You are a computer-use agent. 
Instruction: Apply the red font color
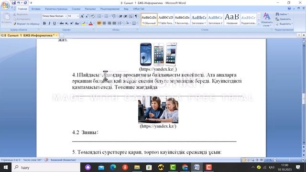(x=90, y=23)
